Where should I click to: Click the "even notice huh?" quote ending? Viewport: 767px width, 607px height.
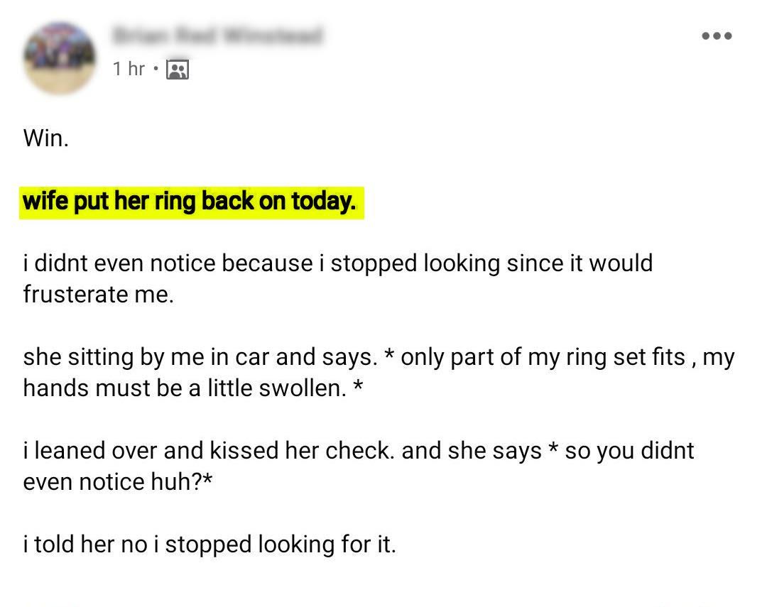coord(117,482)
